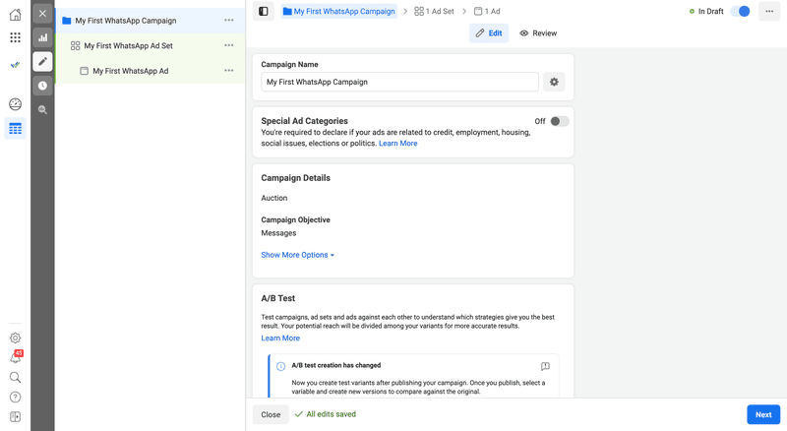Image resolution: width=787 pixels, height=431 pixels.
Task: Click the Next button
Action: pos(763,414)
